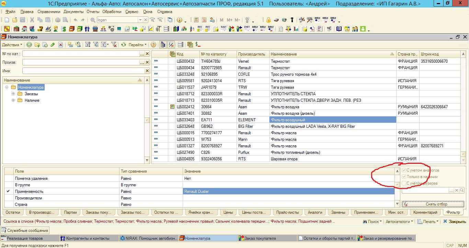This screenshot has width=469, height=248.
Task: Click the СЧЕТ invoice icon
Action: (x=247, y=29)
